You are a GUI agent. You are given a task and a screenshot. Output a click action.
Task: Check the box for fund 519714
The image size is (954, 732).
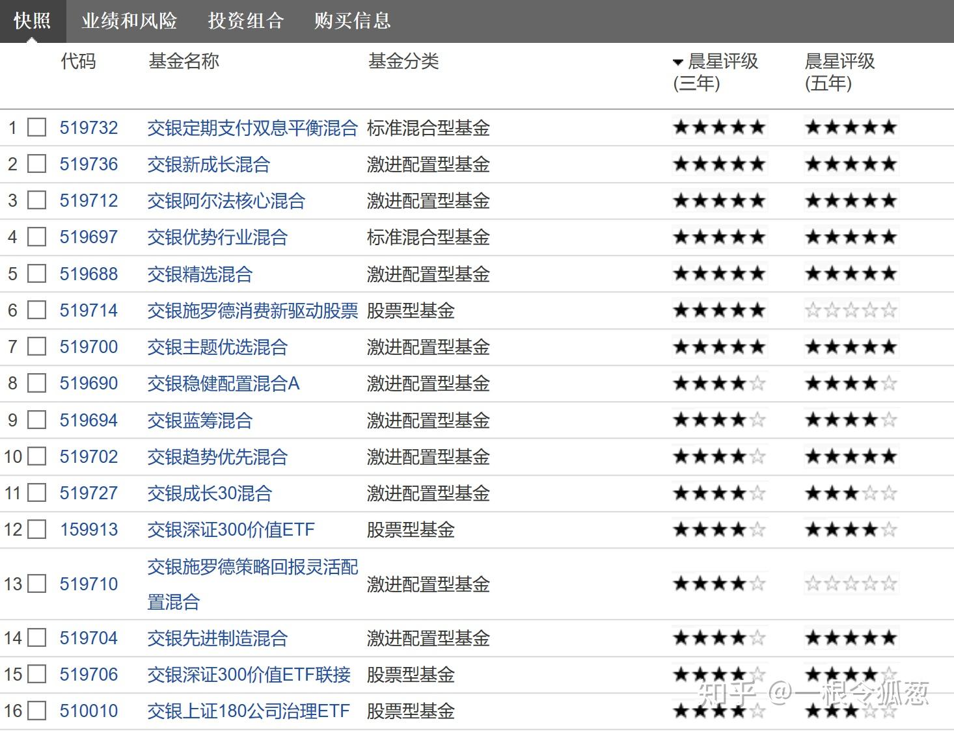point(36,310)
